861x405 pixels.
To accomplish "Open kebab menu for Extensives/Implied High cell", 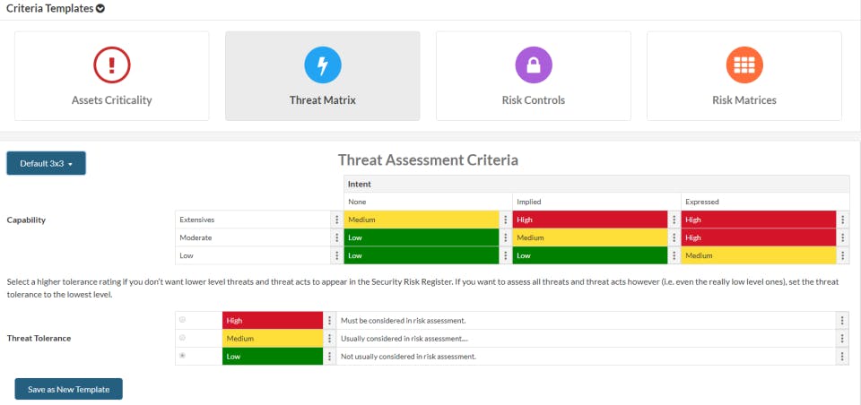I will coord(674,220).
